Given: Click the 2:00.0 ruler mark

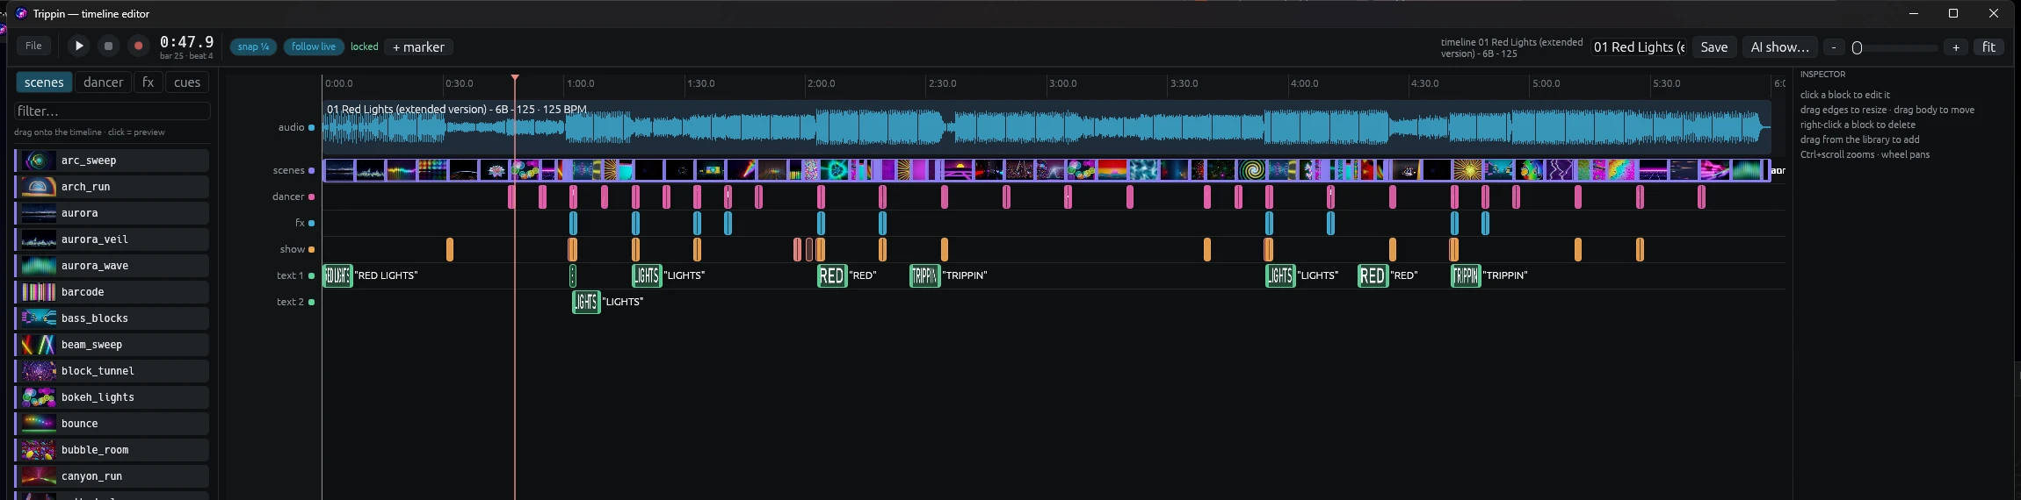Looking at the screenshot, I should [821, 83].
